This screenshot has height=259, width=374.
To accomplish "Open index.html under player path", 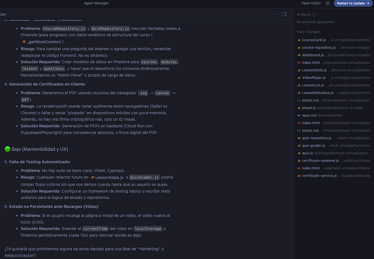I will (x=333, y=63).
